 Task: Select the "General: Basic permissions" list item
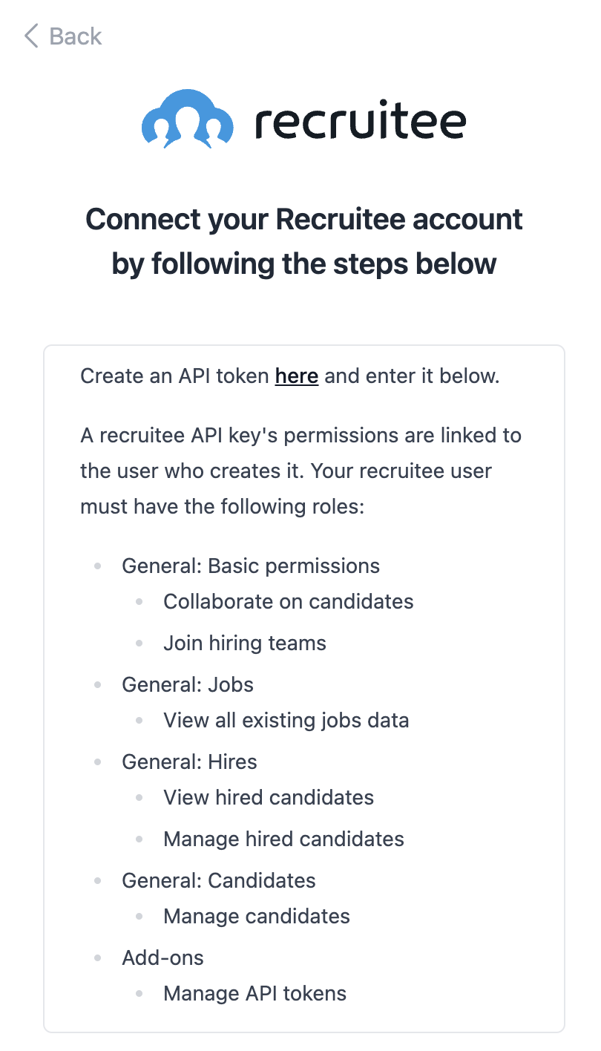coord(251,566)
